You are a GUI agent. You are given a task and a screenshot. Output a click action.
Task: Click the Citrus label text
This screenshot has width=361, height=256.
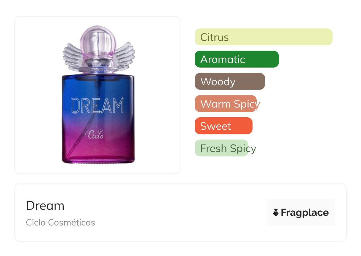(x=215, y=37)
